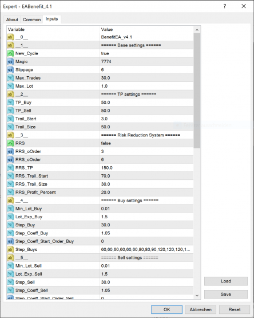Select the boolean icon next to RRS
This screenshot has width=254, height=318.
point(10,143)
